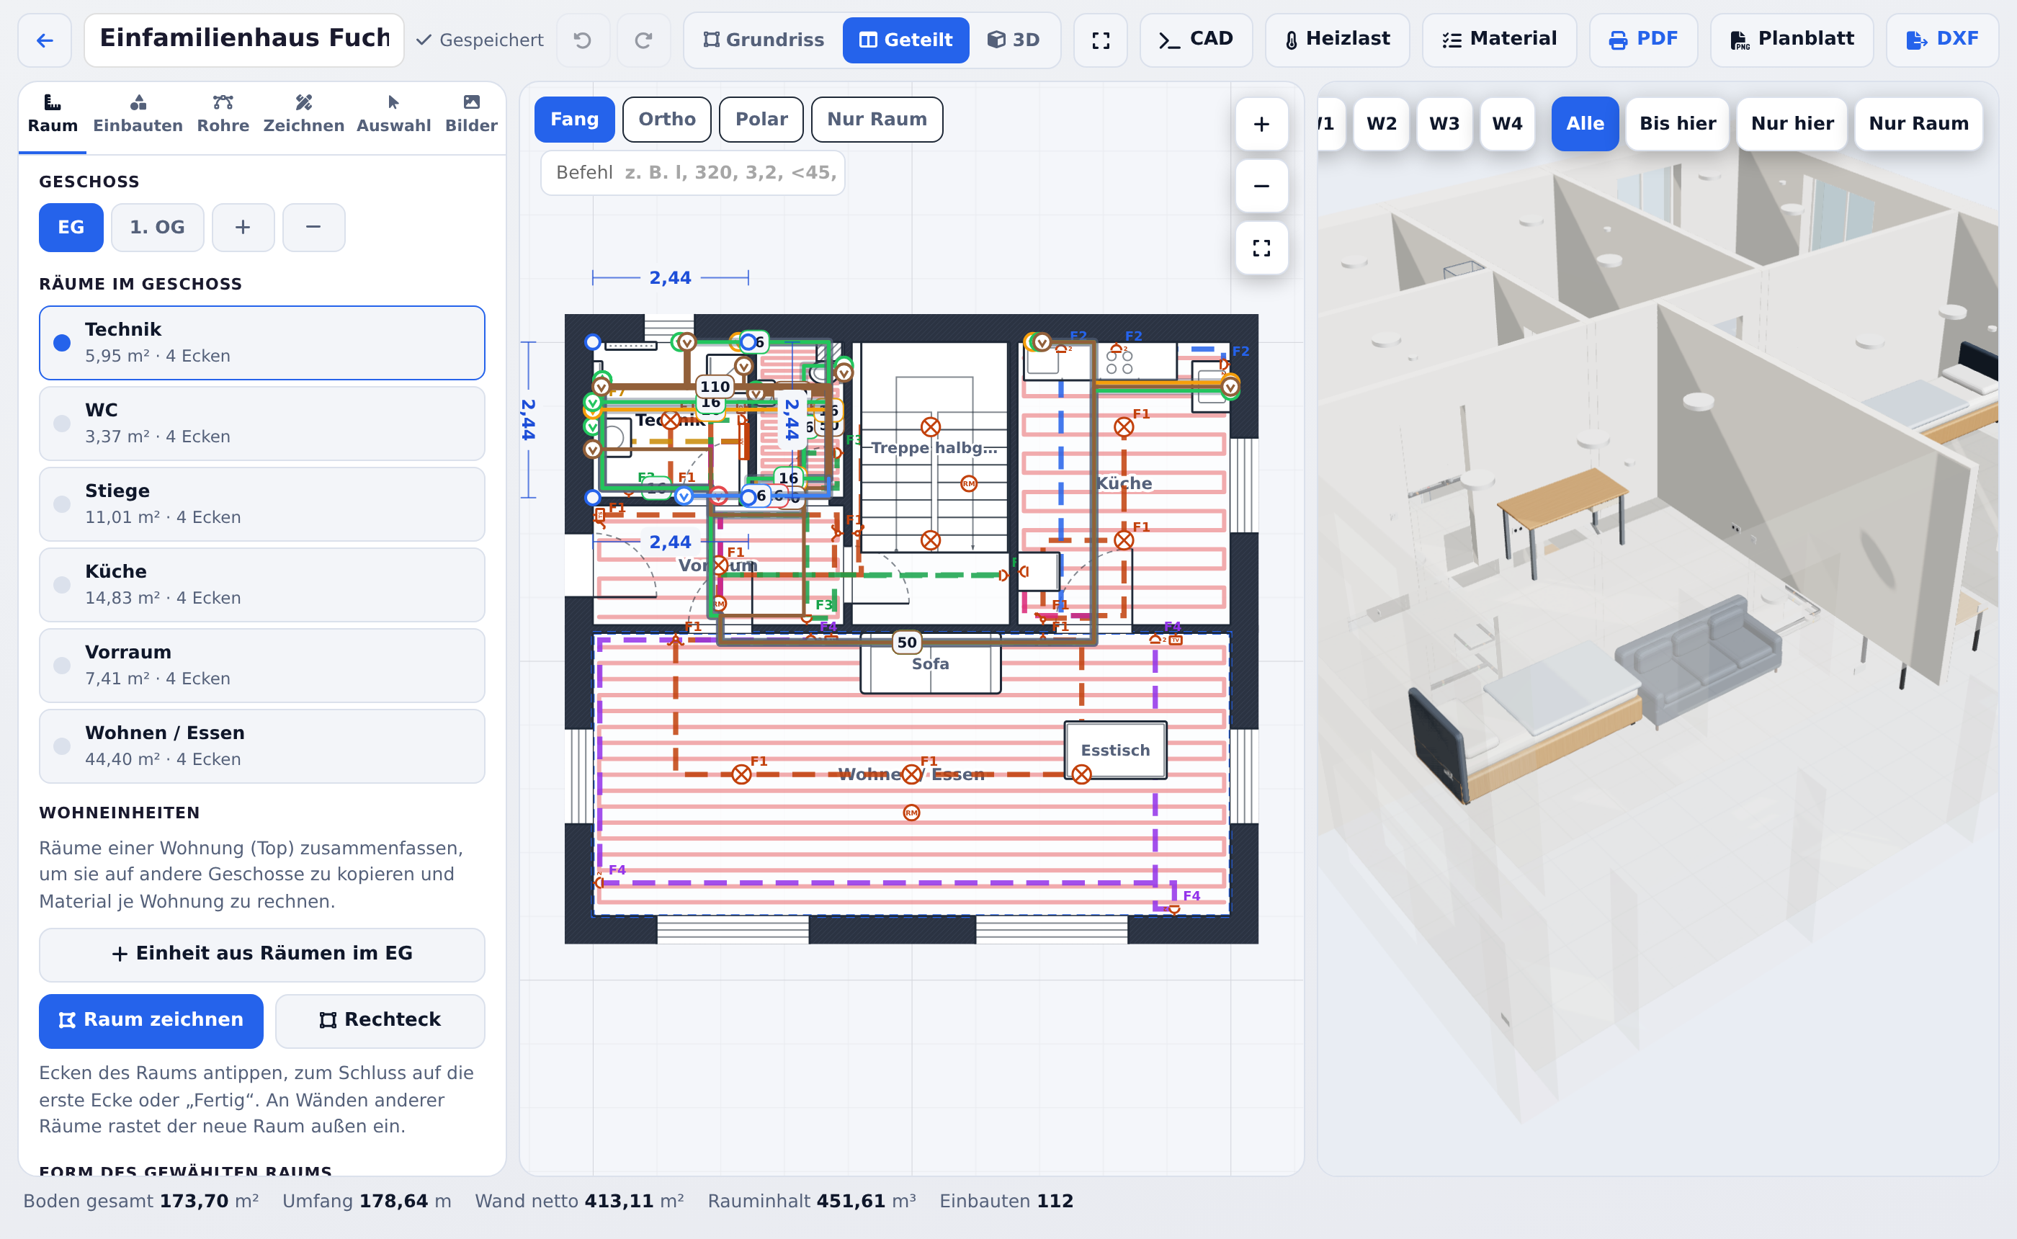
Task: Remove a floor with the minus button
Action: (313, 227)
